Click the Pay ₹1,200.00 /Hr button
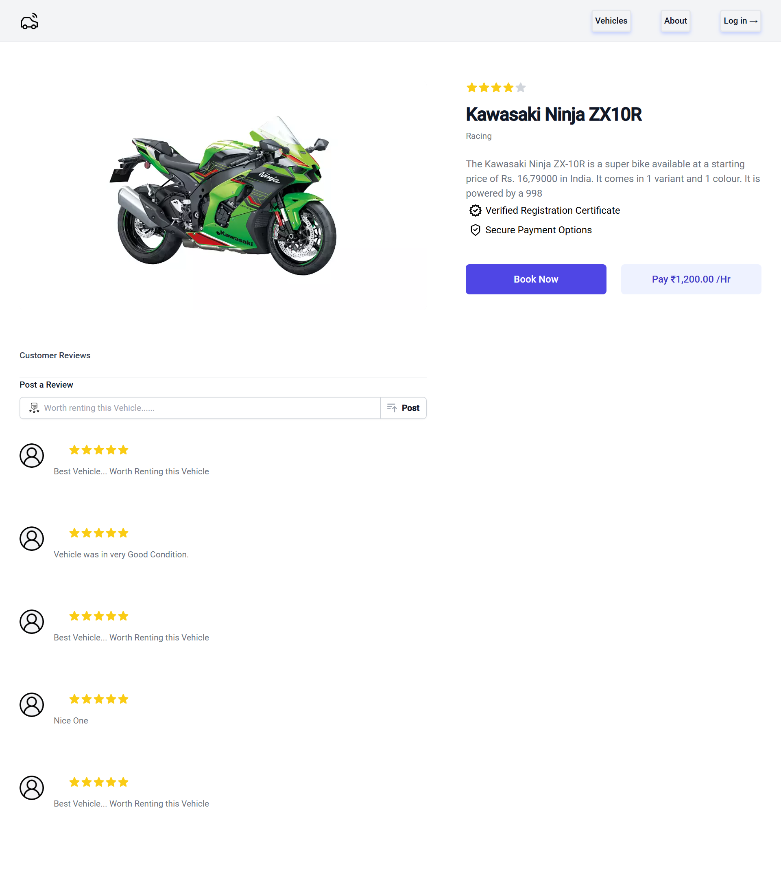Screen dimensions: 781x888 click(x=690, y=279)
